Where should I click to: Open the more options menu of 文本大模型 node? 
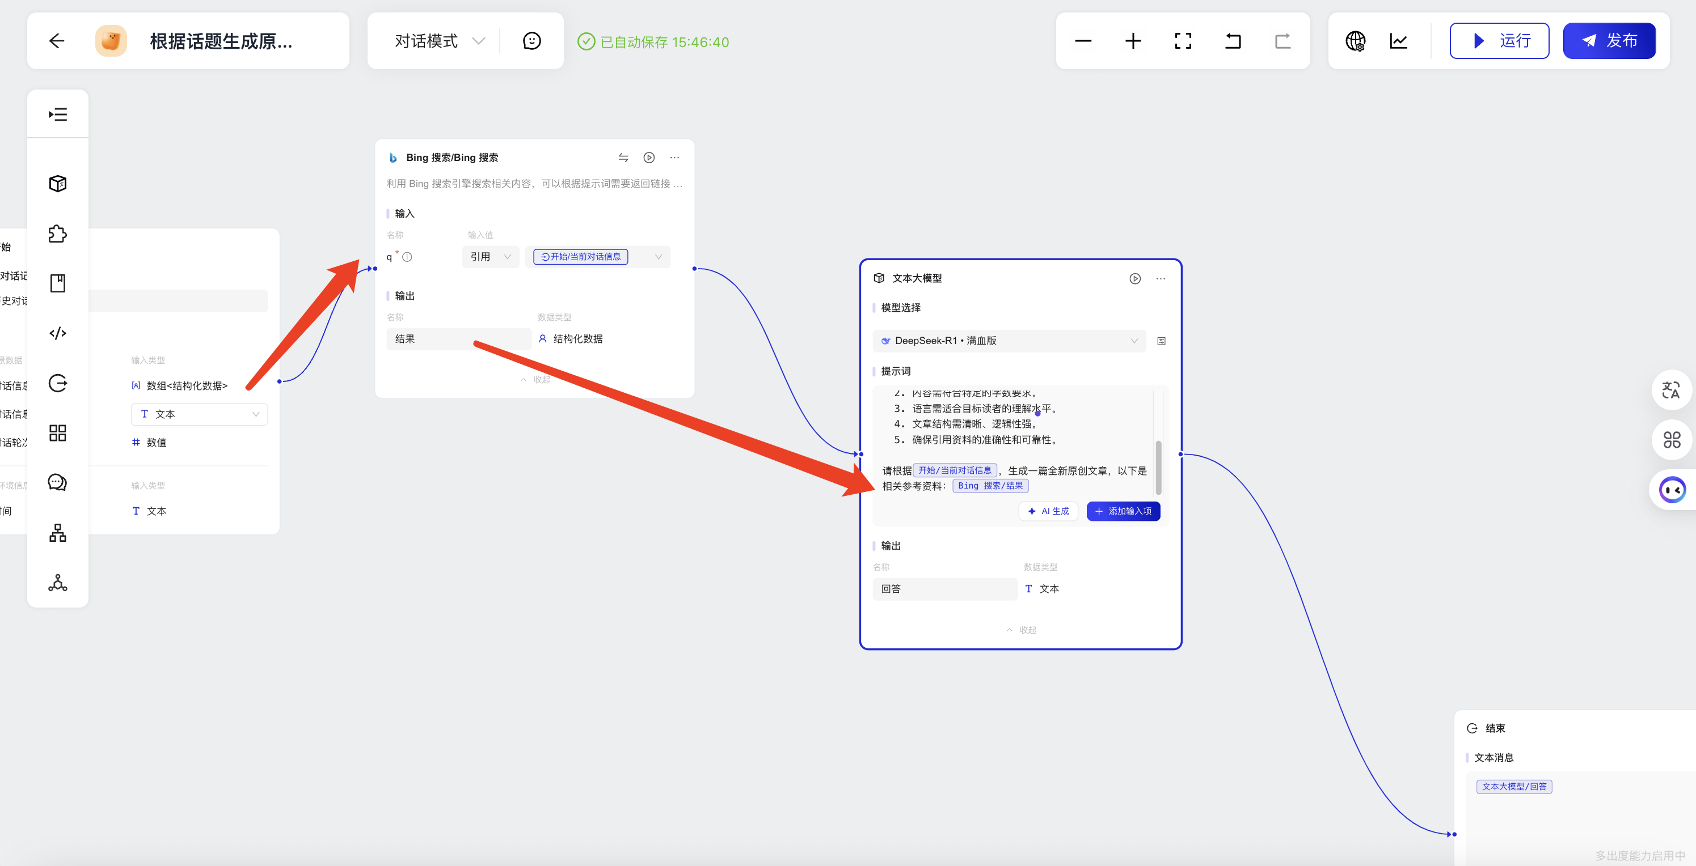(1160, 278)
